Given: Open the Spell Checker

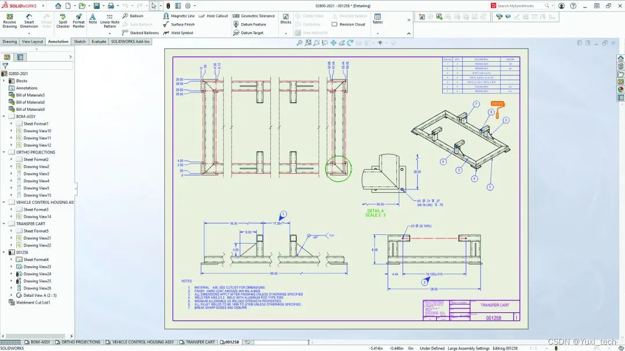Looking at the screenshot, I should [62, 20].
